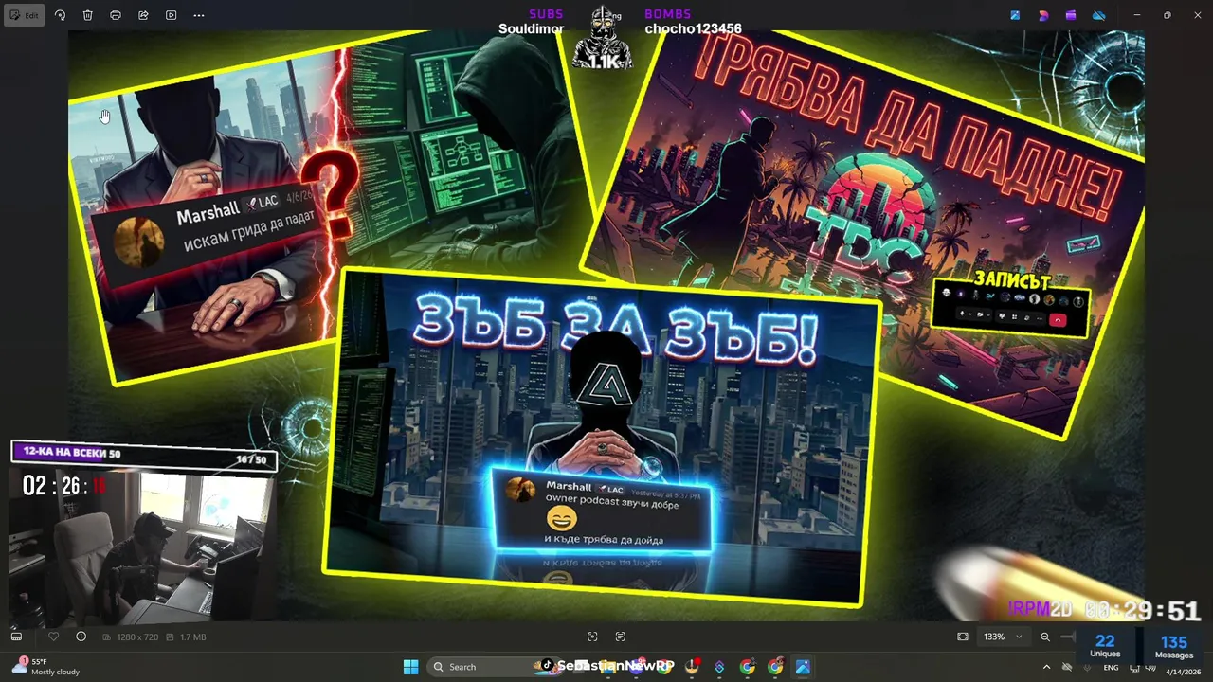Open the 4/14/2026 date in taskbar
The height and width of the screenshot is (682, 1213).
pos(1183,672)
